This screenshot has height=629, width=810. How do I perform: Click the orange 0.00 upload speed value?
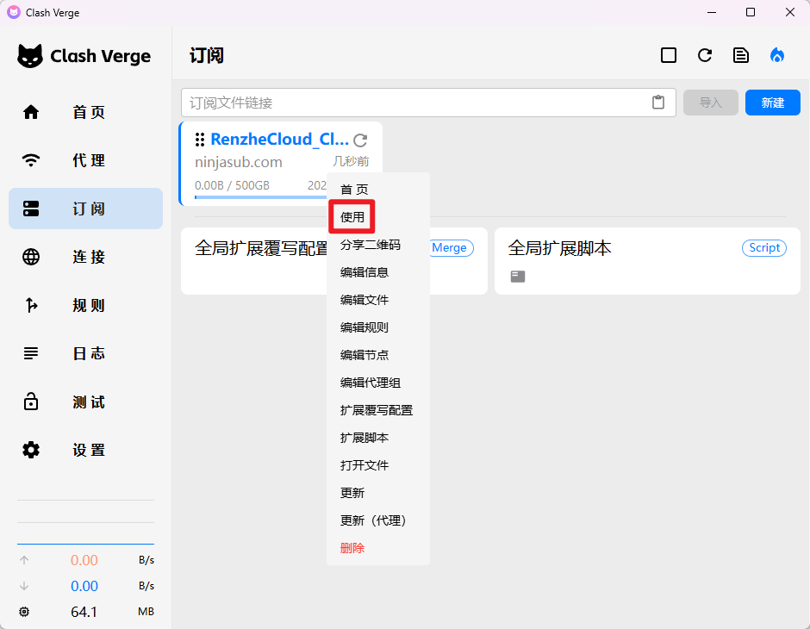point(84,560)
